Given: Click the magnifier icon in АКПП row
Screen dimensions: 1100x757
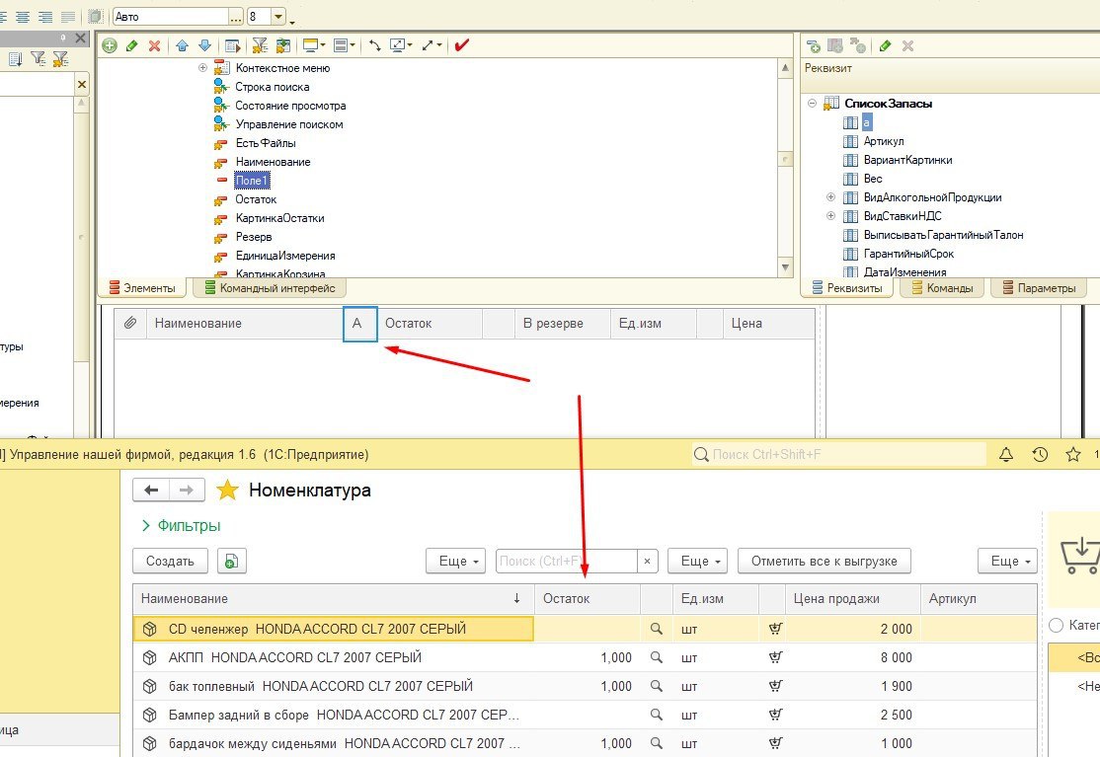Looking at the screenshot, I should click(x=657, y=657).
